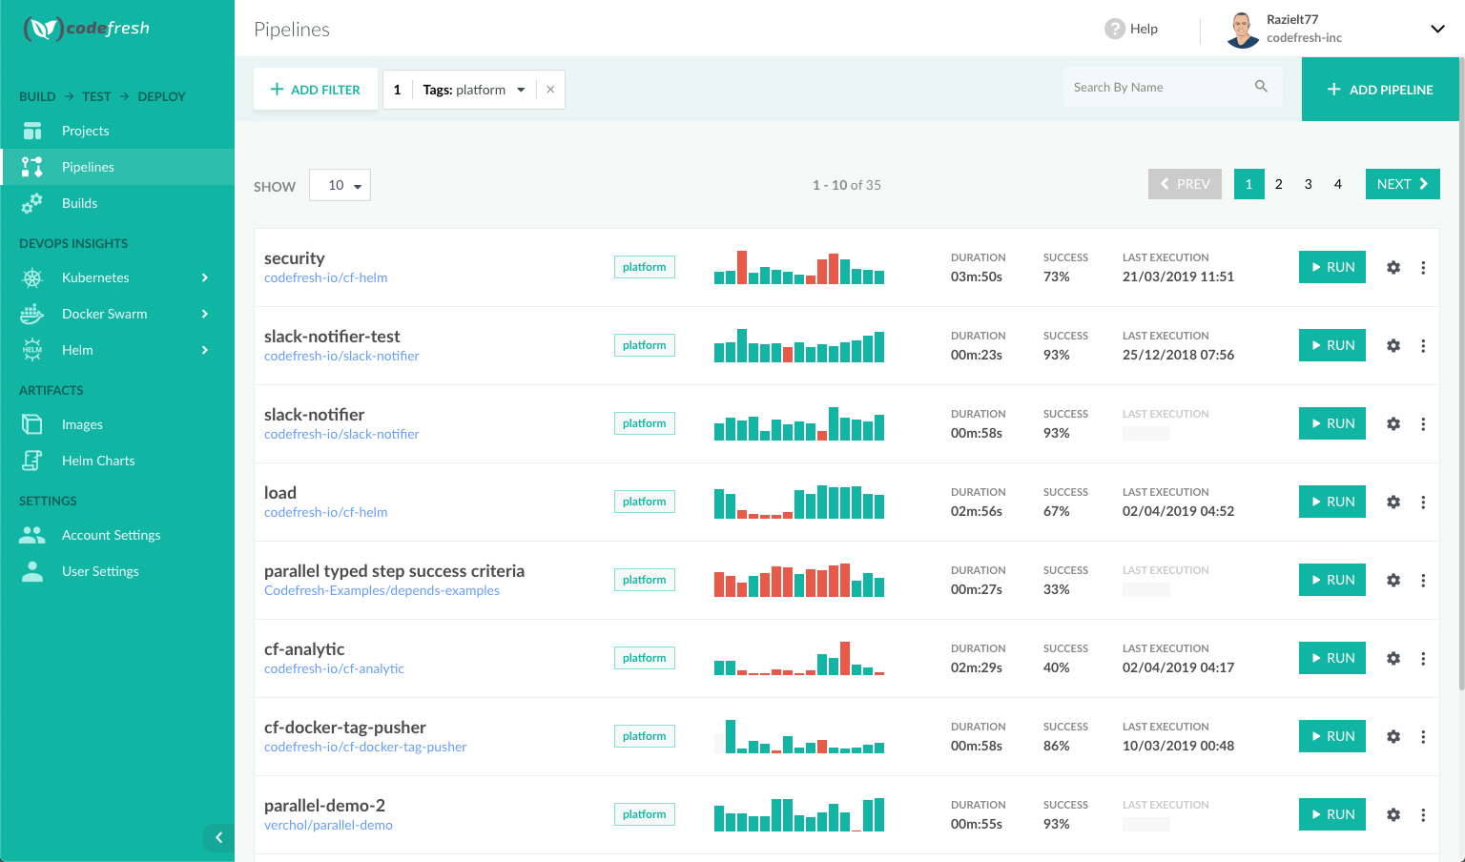Open the account dropdown chevron
Image resolution: width=1465 pixels, height=862 pixels.
(x=1437, y=29)
